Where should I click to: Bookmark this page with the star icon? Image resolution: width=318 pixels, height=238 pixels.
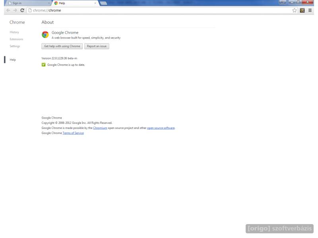coord(295,10)
